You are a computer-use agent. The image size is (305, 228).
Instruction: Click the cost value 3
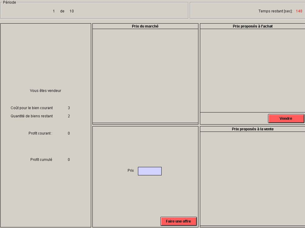pyautogui.click(x=69, y=108)
